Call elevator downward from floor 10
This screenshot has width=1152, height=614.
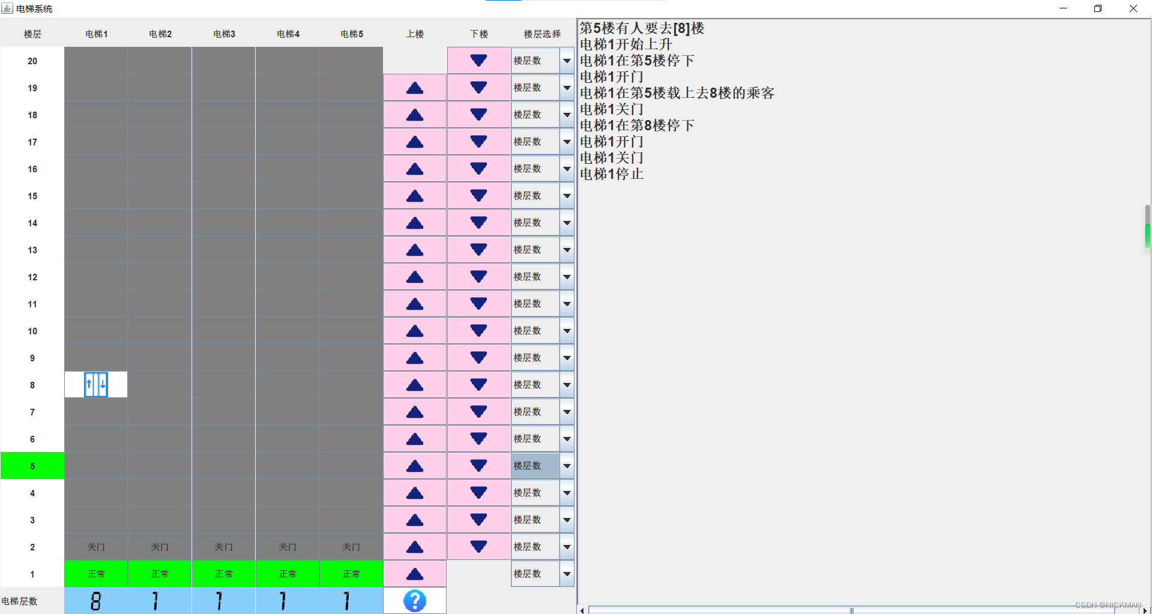(x=478, y=331)
